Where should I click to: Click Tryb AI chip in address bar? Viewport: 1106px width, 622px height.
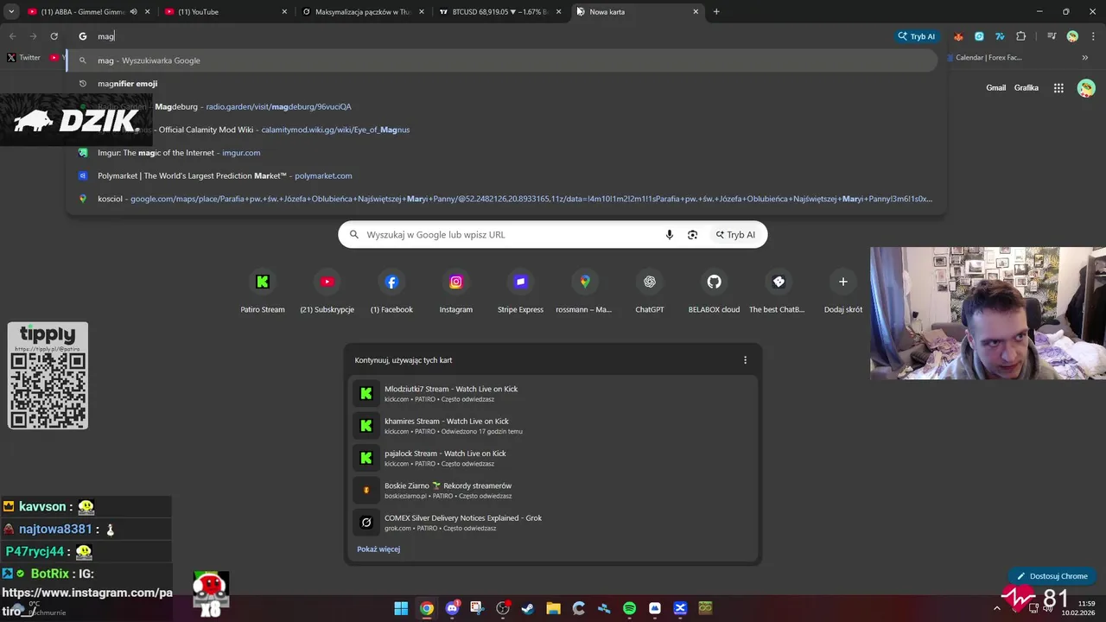tap(917, 36)
